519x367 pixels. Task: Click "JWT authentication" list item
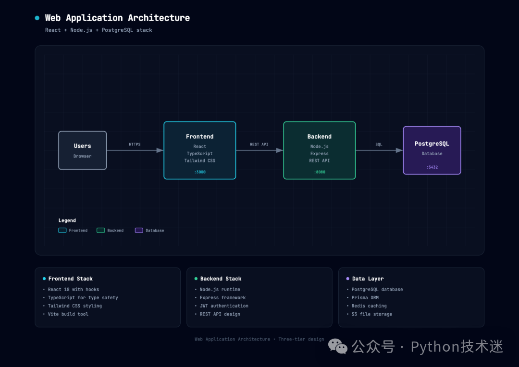224,306
